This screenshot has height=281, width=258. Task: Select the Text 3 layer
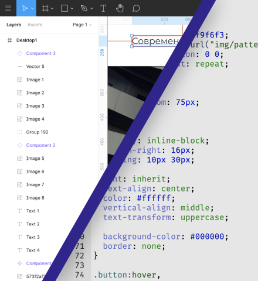tap(33, 237)
